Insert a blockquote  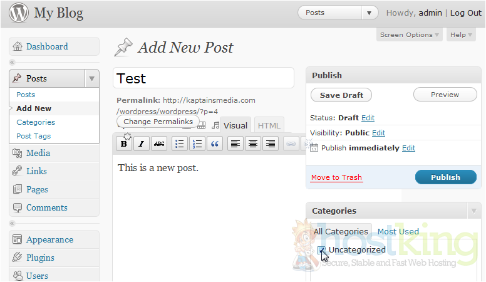point(215,144)
